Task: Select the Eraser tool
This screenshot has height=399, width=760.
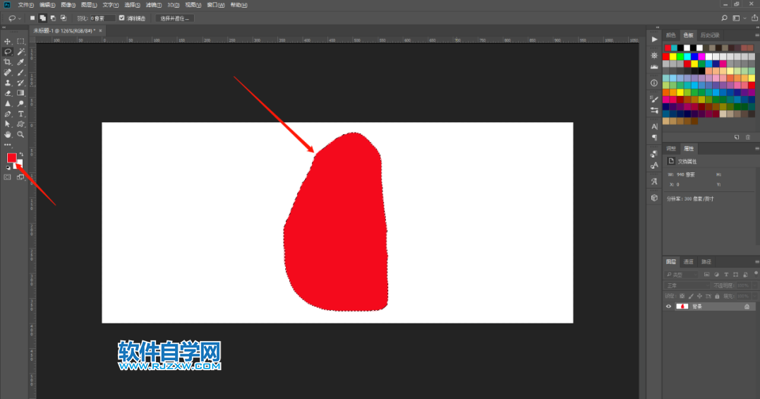Action: [7, 93]
